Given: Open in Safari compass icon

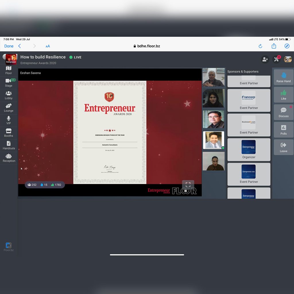Looking at the screenshot, I should pos(287,46).
